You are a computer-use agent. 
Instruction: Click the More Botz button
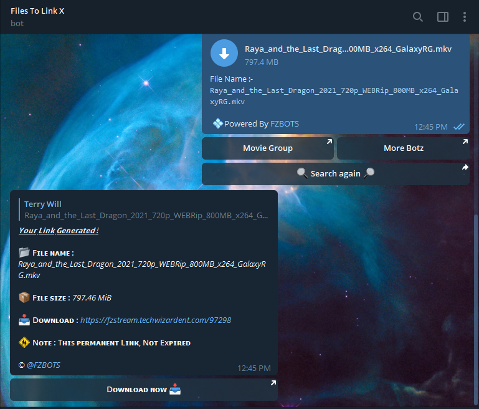[x=403, y=148]
